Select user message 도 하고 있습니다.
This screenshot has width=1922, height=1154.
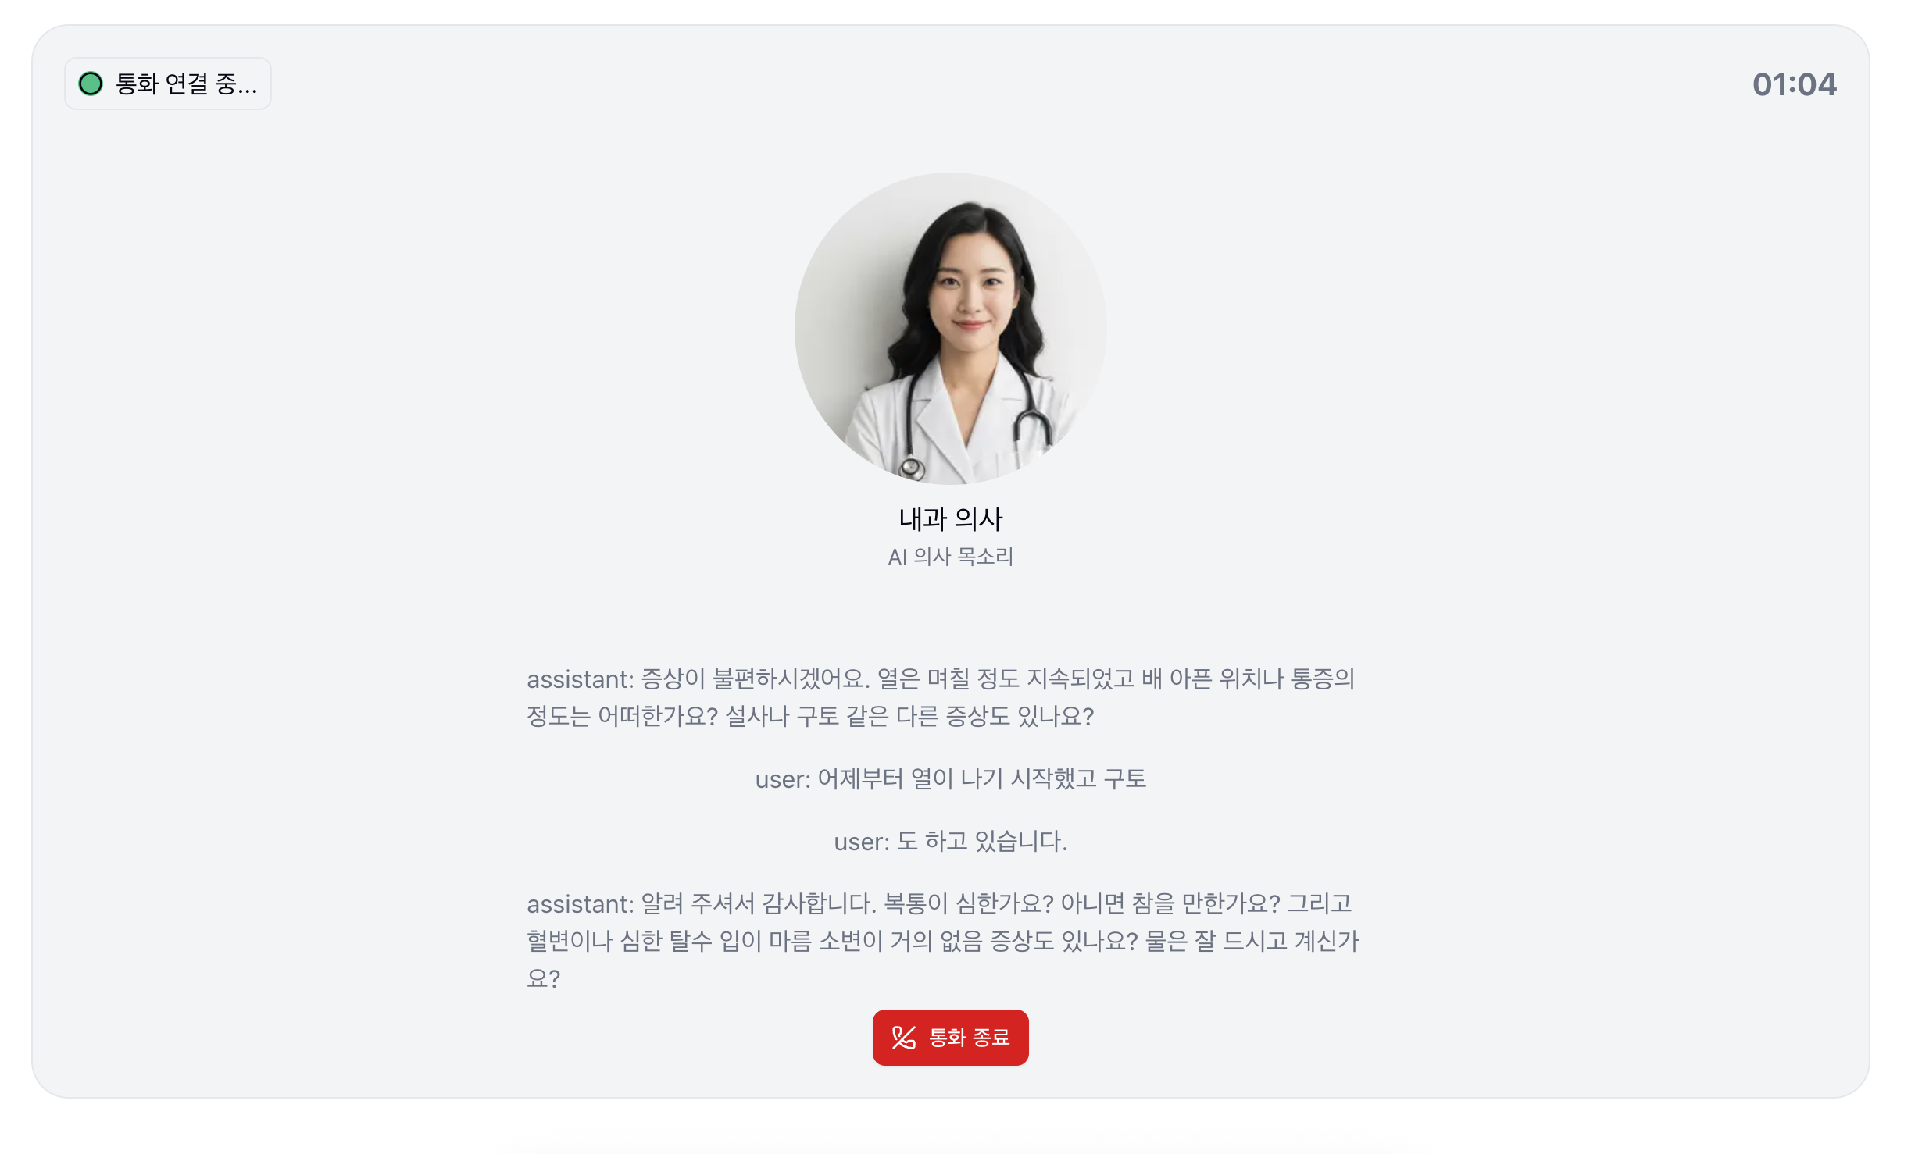tap(950, 841)
